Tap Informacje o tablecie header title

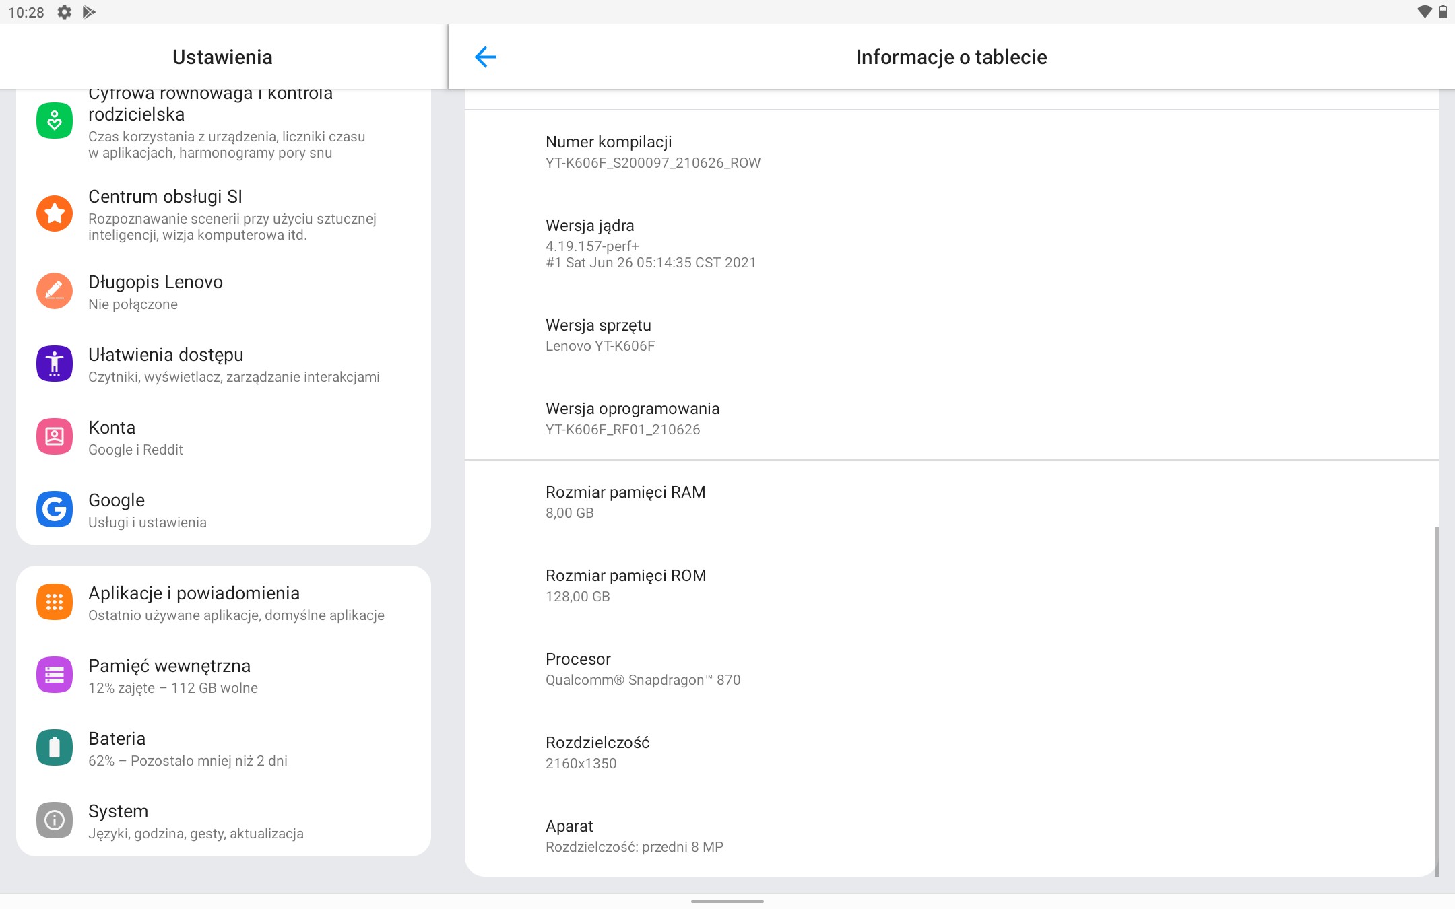pyautogui.click(x=951, y=57)
